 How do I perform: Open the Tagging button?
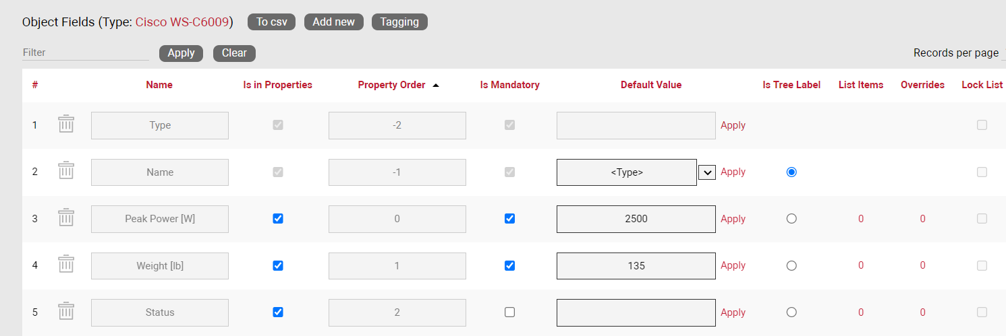pyautogui.click(x=399, y=22)
